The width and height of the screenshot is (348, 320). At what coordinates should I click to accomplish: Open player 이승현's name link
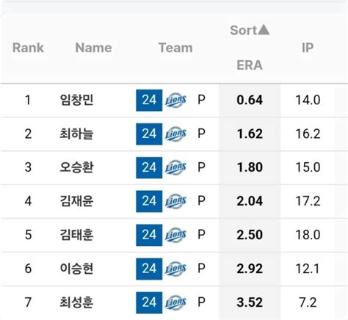click(x=76, y=269)
